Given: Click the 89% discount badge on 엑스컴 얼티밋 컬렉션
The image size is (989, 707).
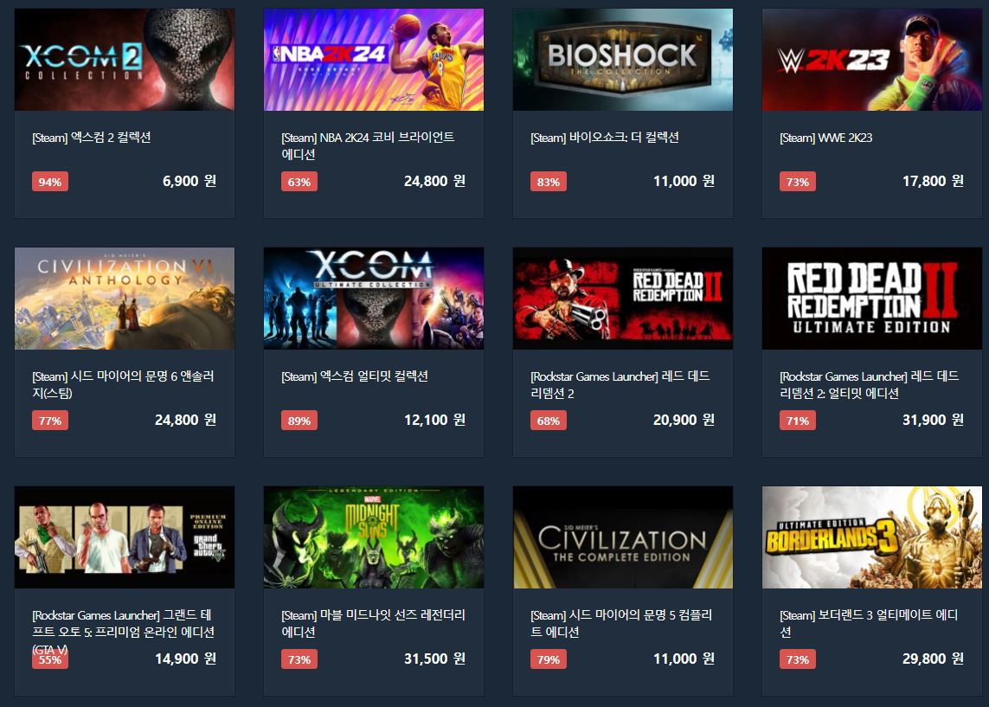Looking at the screenshot, I should [299, 421].
